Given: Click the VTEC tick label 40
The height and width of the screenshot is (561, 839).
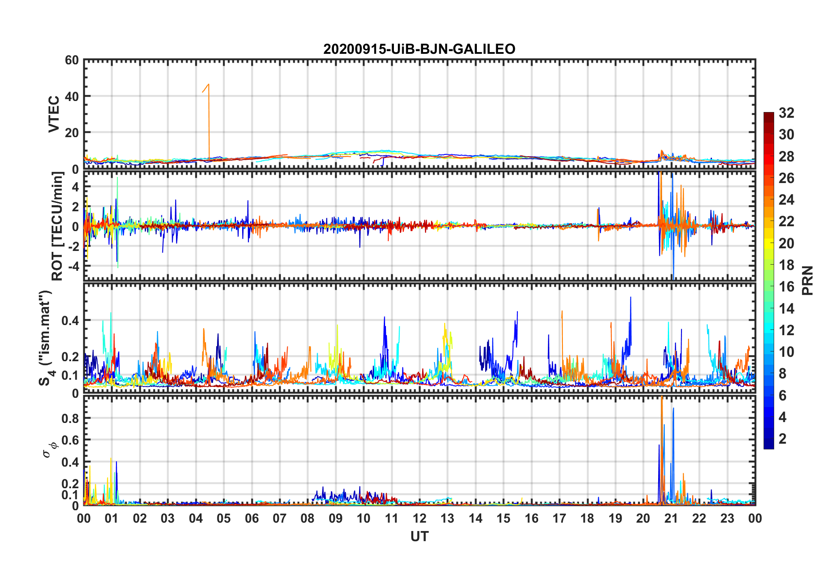Looking at the screenshot, I should click(x=72, y=96).
